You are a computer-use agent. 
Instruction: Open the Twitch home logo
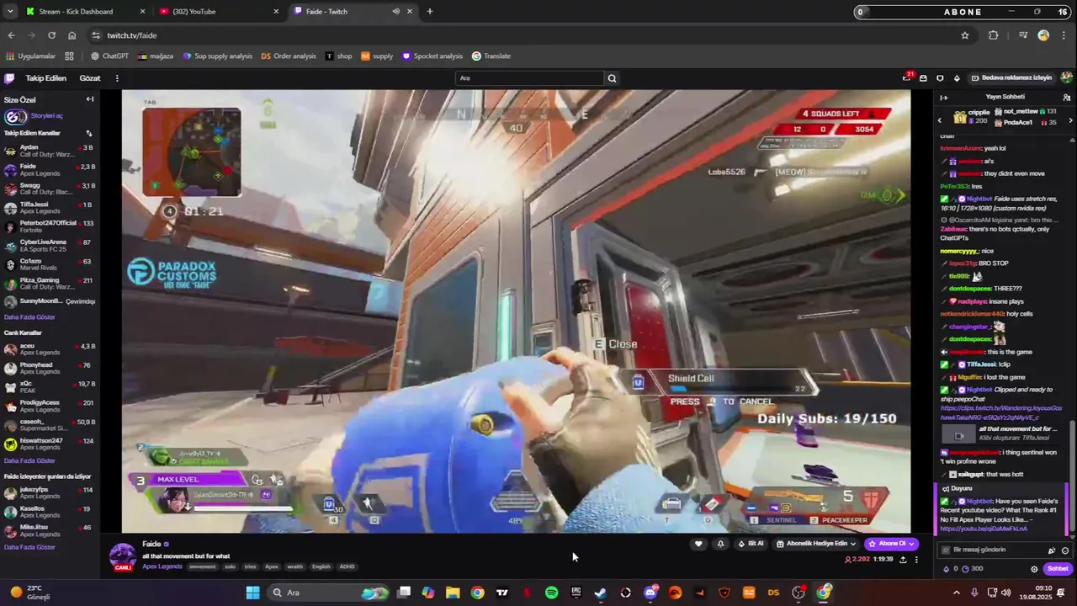[x=9, y=78]
